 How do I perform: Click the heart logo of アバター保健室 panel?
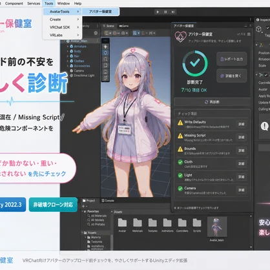click(180, 37)
